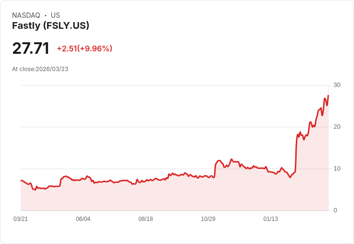Click the Fastly (FSLY.US) stock title

pos(51,25)
